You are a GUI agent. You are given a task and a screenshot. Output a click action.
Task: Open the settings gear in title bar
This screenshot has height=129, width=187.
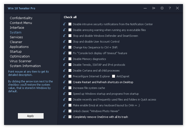tap(162, 8)
